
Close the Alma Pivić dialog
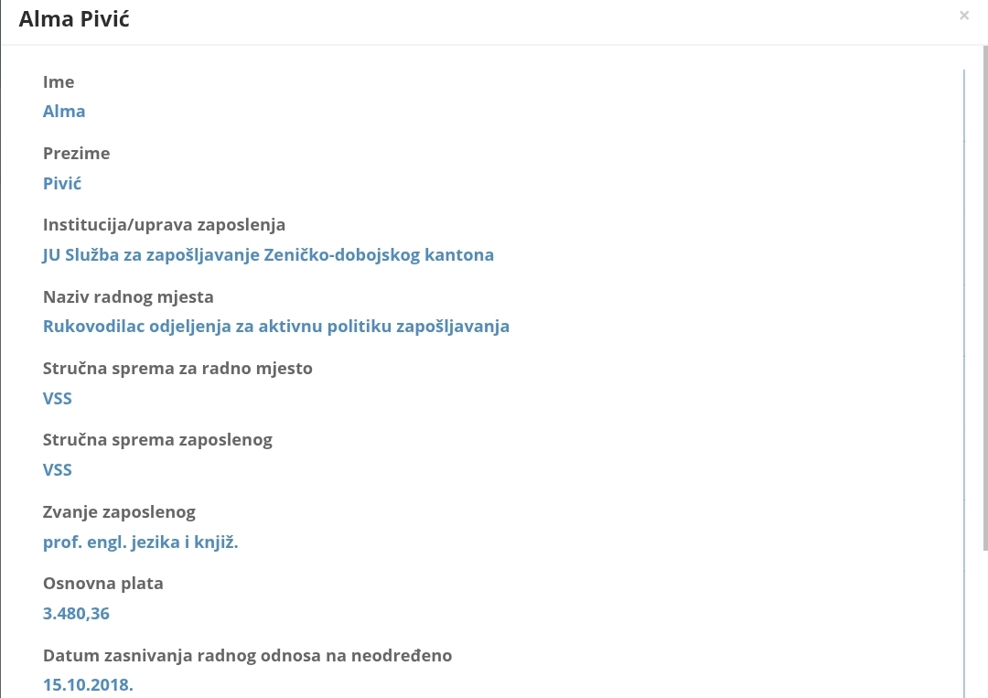tap(963, 16)
